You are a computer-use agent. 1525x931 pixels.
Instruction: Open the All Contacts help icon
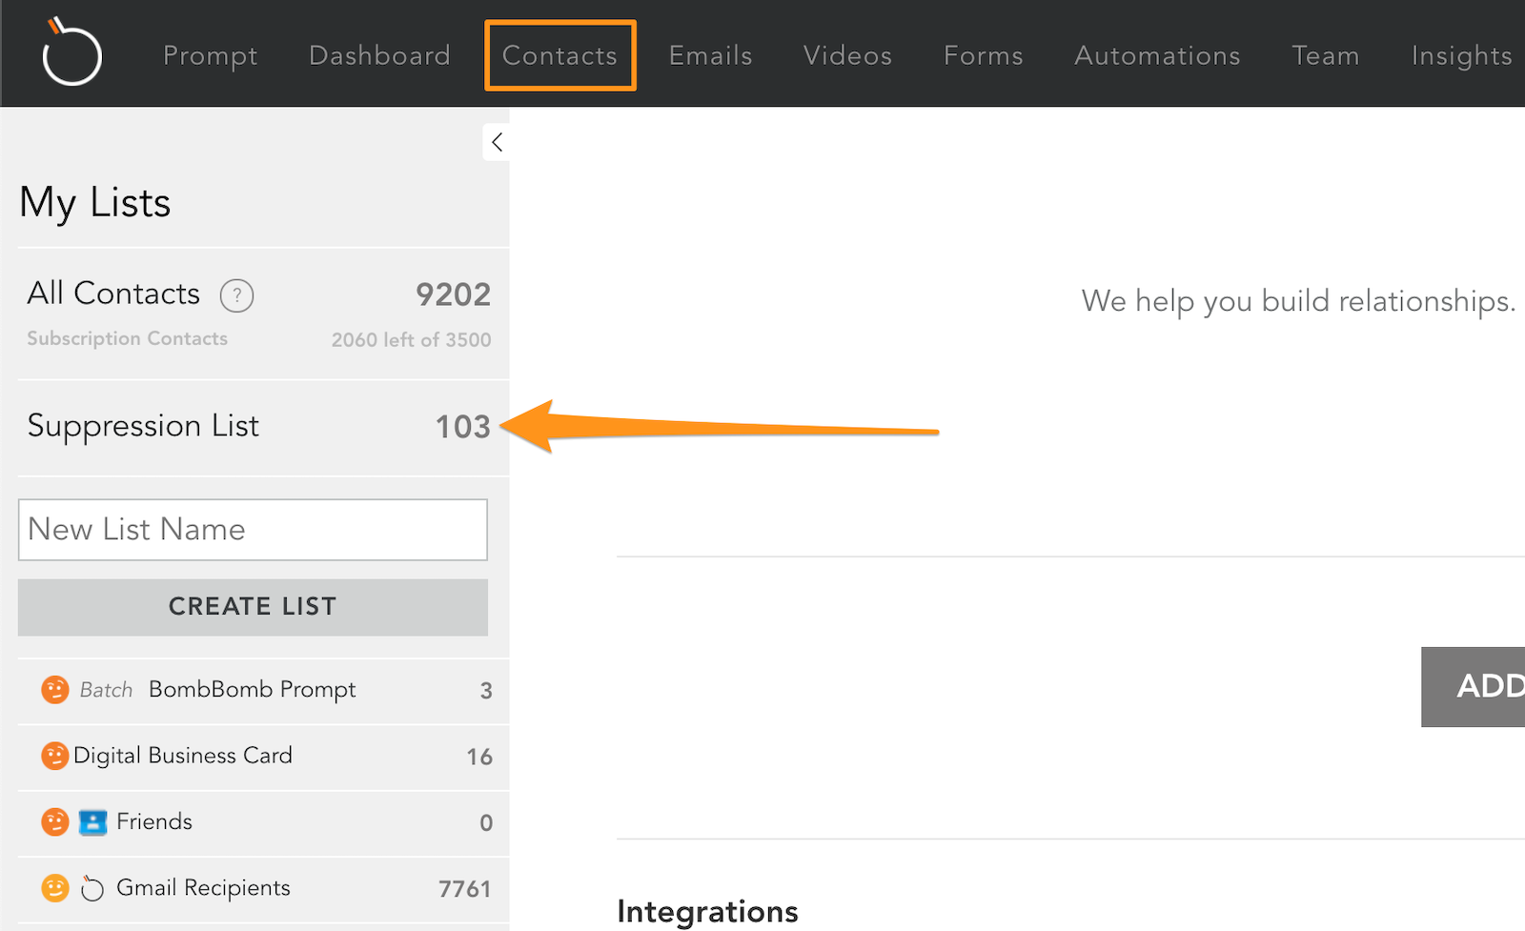(x=236, y=295)
